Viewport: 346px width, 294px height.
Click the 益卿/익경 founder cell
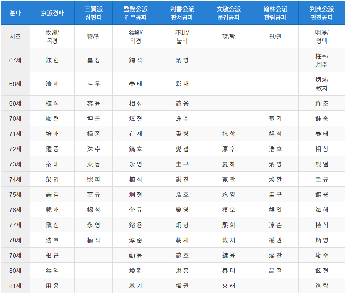coord(135,36)
